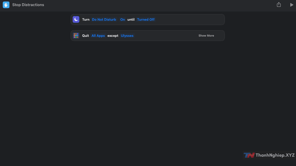Select the Do Not Disturb moon icon

click(76, 19)
